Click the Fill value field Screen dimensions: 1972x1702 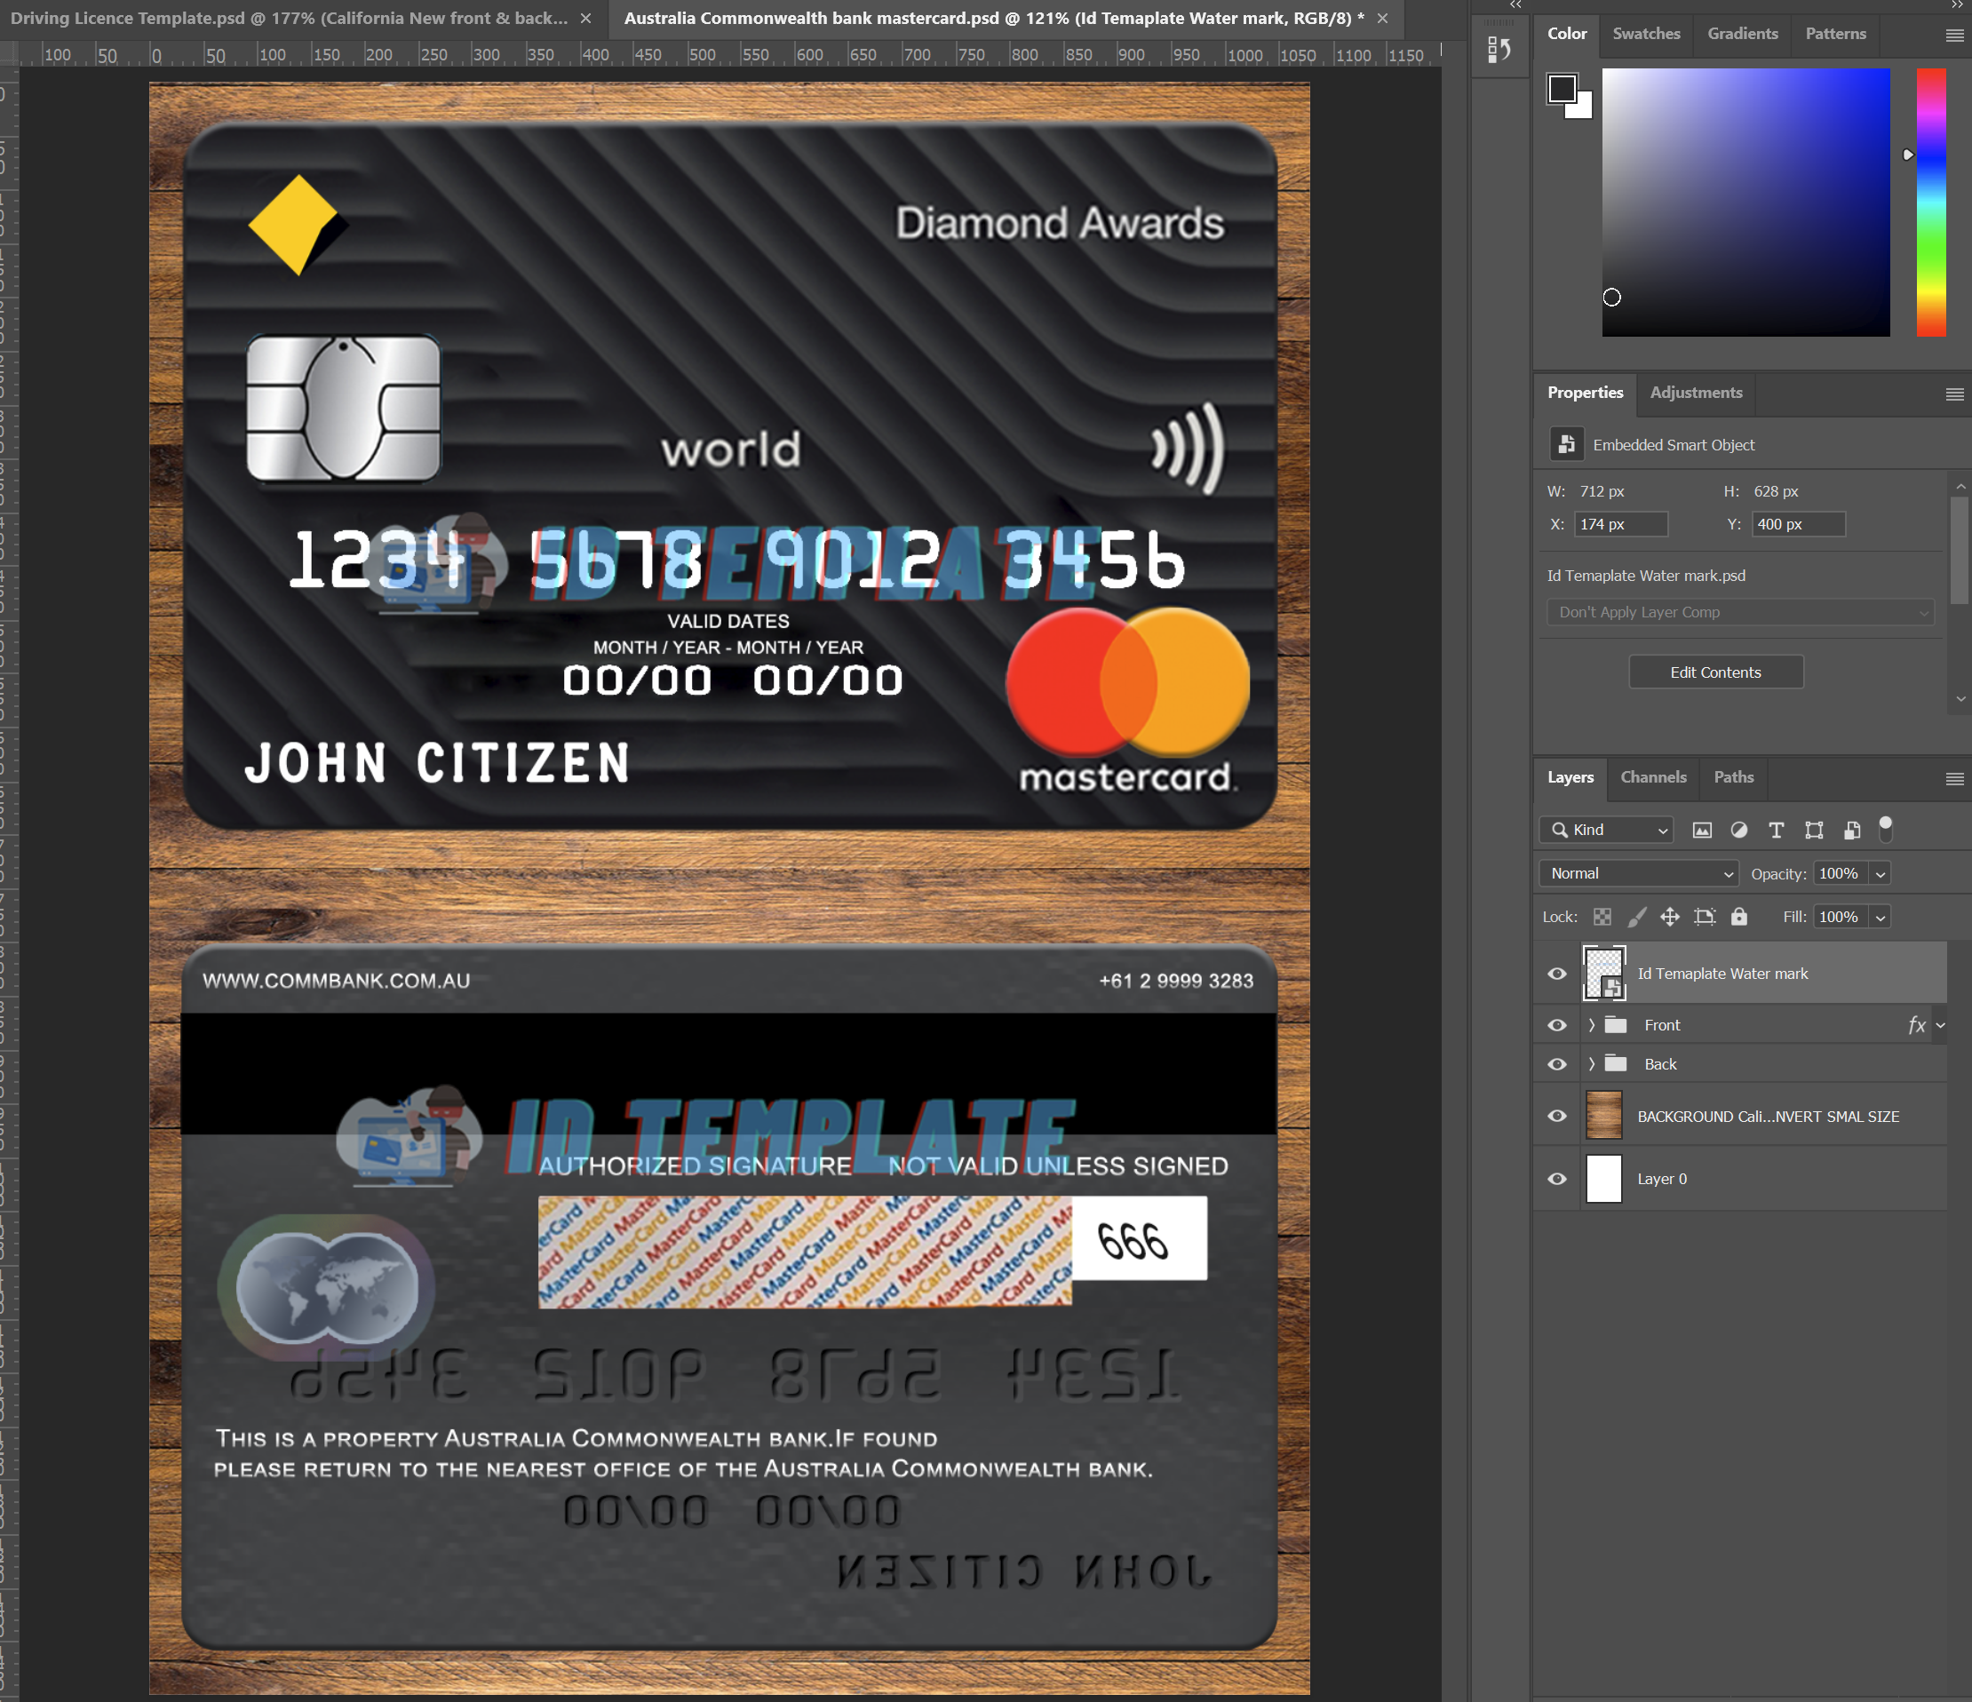1840,918
